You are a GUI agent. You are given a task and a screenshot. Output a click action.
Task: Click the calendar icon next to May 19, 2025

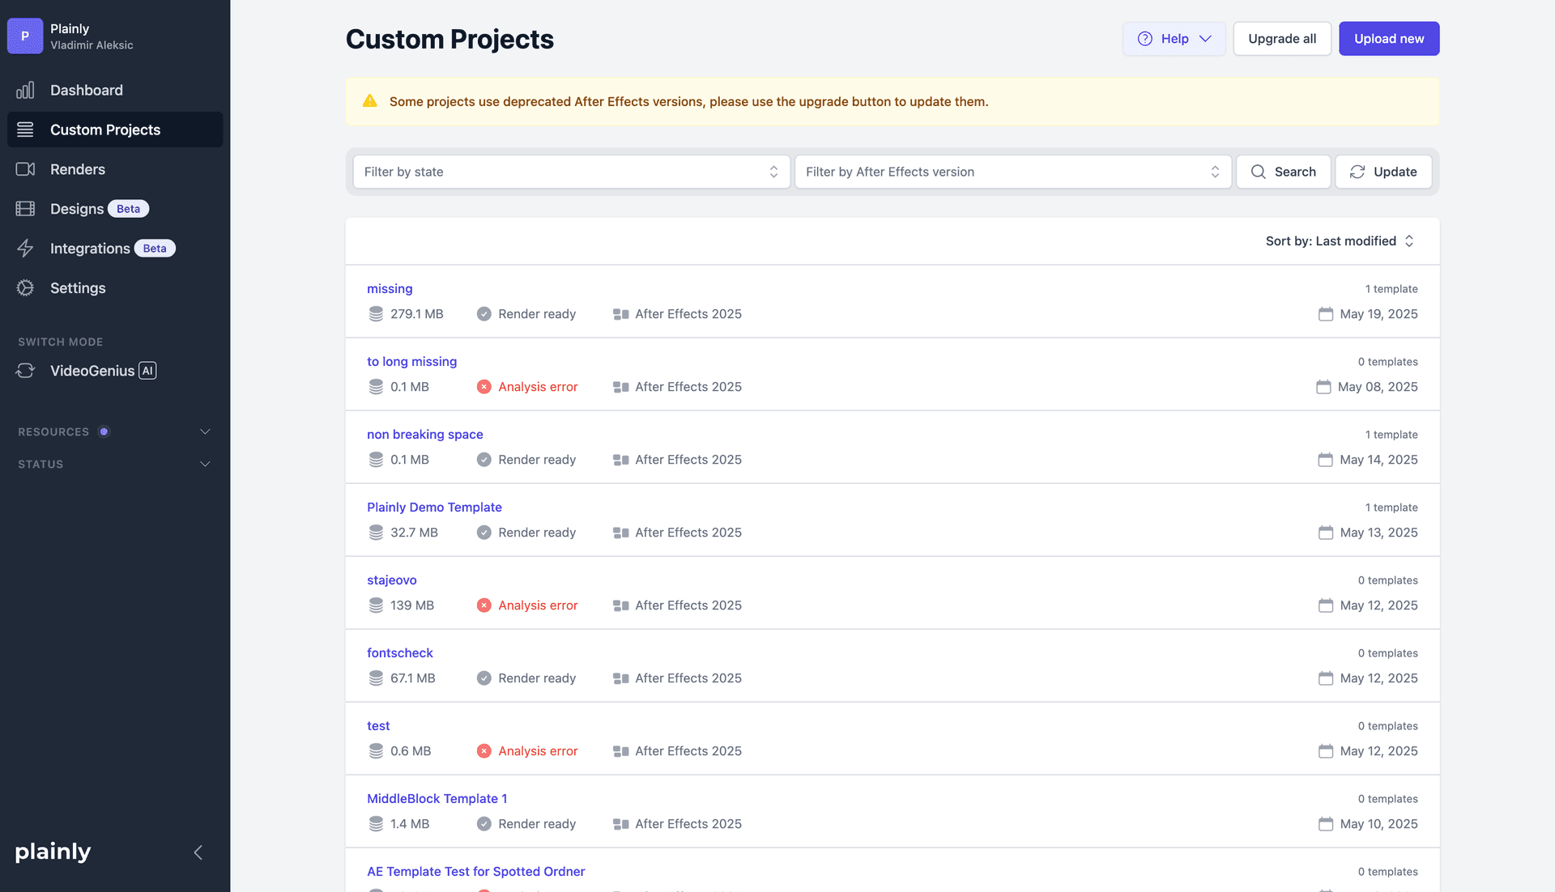pyautogui.click(x=1325, y=314)
